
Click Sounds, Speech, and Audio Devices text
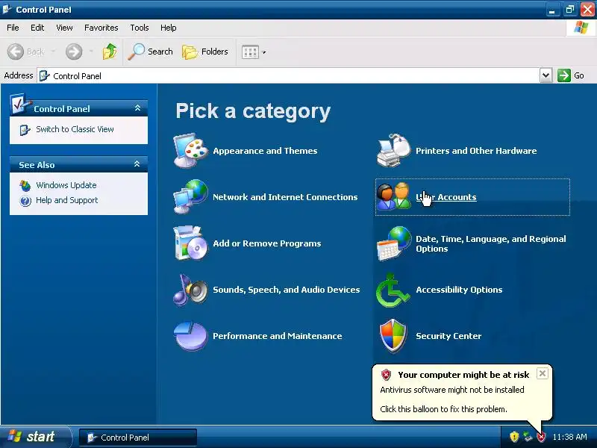(287, 290)
